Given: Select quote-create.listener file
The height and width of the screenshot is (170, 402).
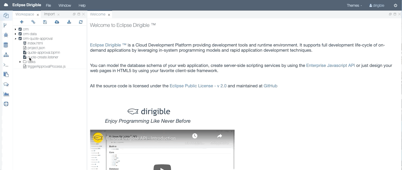Looking at the screenshot, I should point(43,57).
